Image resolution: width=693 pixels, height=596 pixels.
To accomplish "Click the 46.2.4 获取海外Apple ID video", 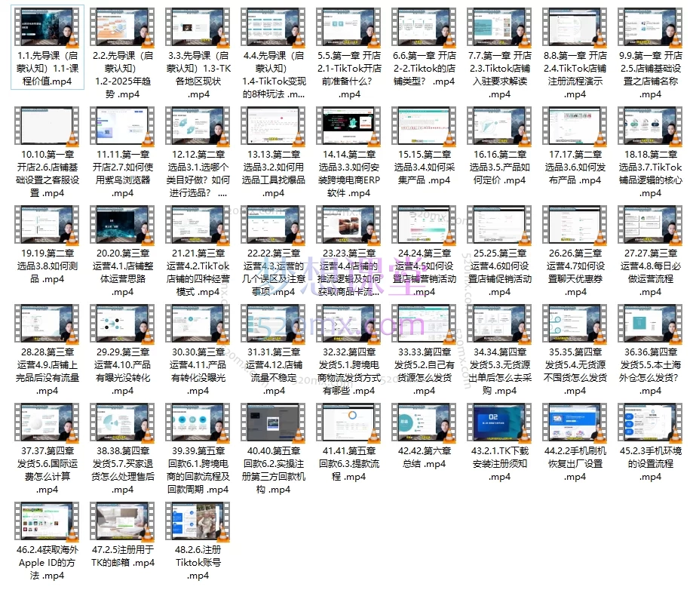I will (48, 522).
